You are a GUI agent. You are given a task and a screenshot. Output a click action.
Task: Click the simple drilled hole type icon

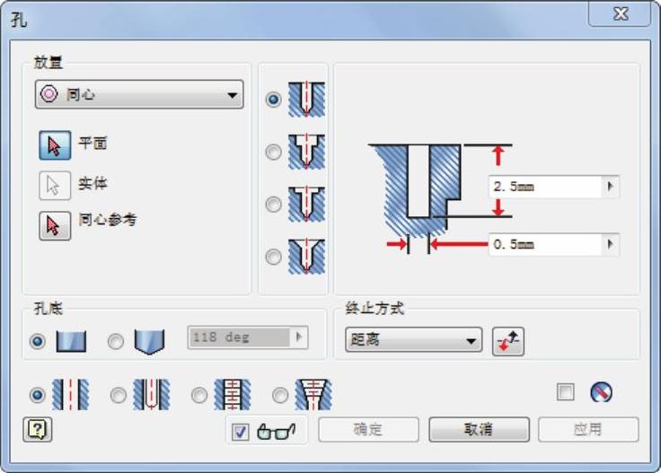[306, 100]
